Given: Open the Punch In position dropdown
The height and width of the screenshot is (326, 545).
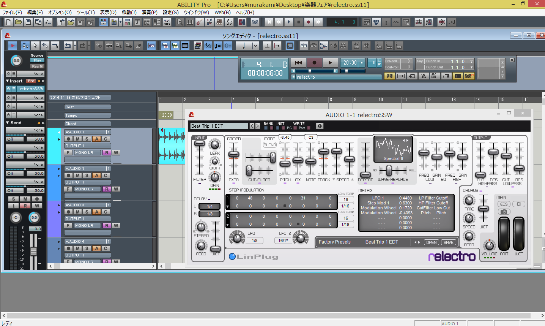Looking at the screenshot, I should point(471,61).
